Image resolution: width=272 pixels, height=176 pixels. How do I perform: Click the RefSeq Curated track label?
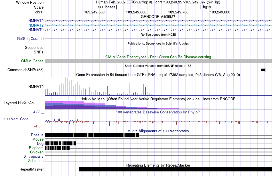pos(30,39)
